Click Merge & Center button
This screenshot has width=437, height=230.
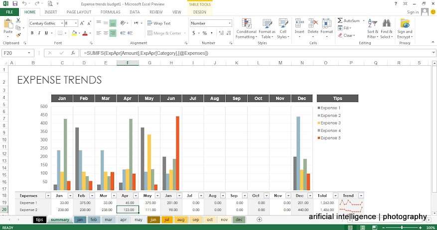coord(166,33)
